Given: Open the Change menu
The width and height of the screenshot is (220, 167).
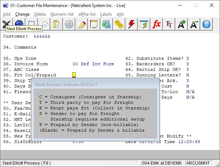Looking at the screenshot, I should pos(23,14).
